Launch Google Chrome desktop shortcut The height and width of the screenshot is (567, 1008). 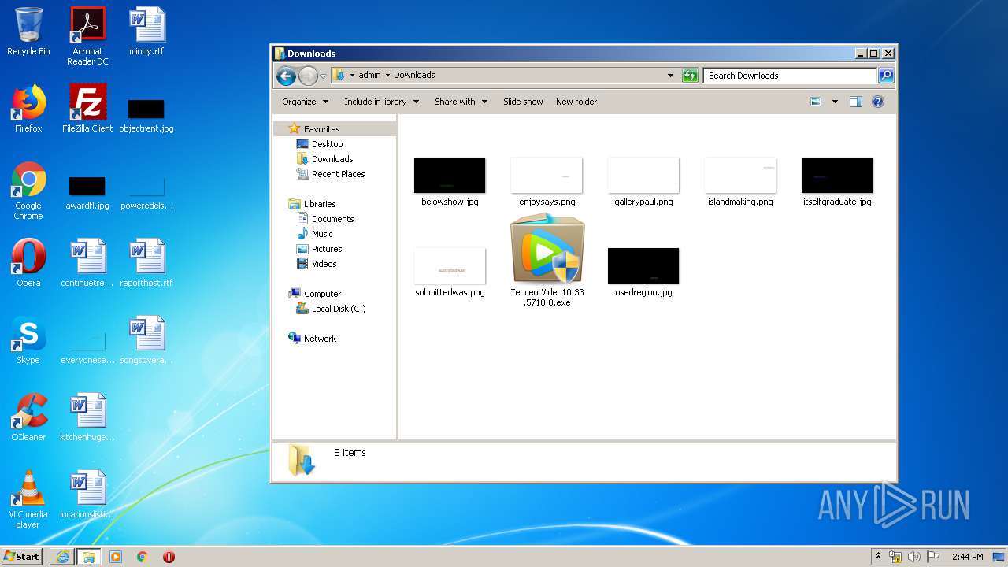pyautogui.click(x=28, y=191)
